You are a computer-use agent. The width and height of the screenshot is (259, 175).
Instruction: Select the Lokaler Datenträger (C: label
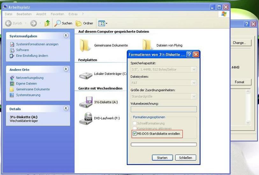pos(110,74)
